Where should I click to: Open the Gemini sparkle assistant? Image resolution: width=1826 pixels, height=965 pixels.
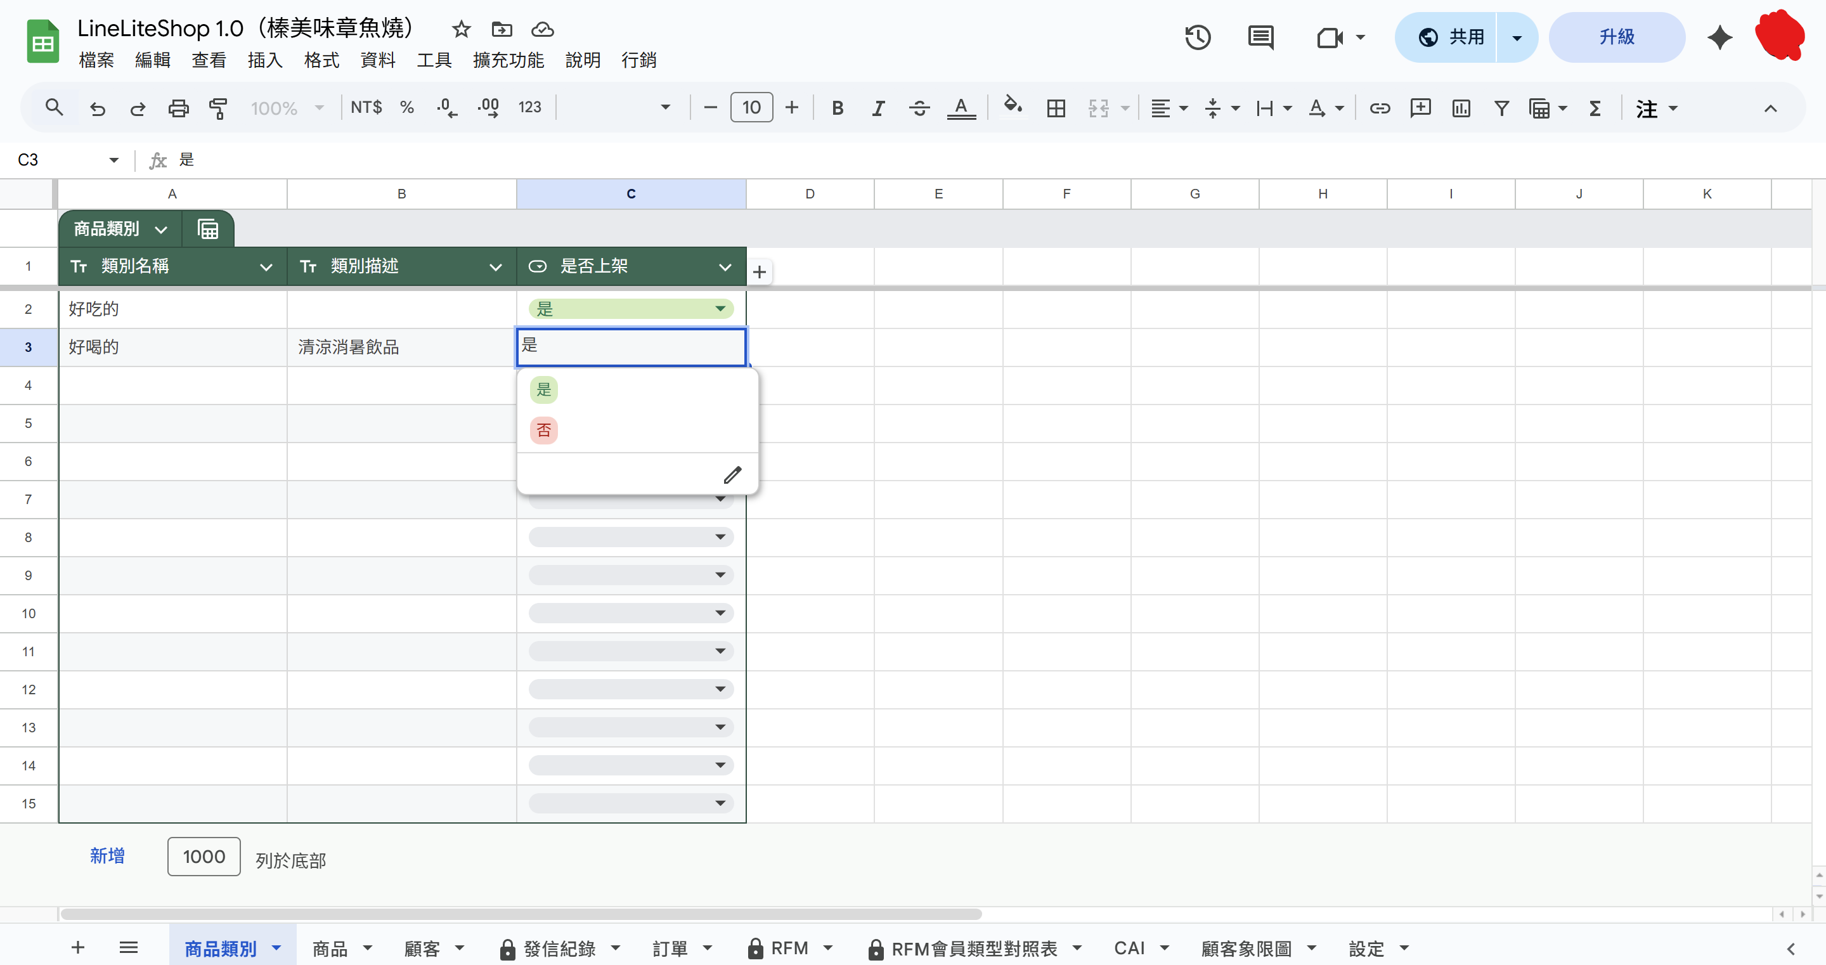tap(1719, 37)
